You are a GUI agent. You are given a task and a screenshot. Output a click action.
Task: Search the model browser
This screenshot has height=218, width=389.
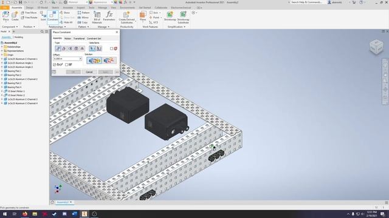(x=42, y=31)
